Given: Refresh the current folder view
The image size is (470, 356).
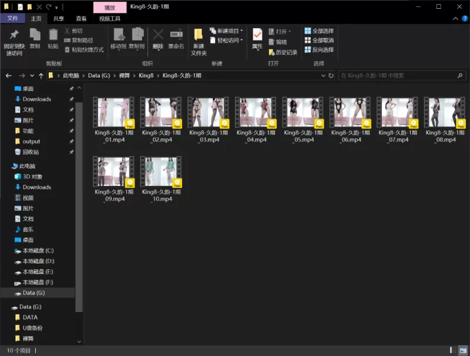Looking at the screenshot, I should [332, 76].
